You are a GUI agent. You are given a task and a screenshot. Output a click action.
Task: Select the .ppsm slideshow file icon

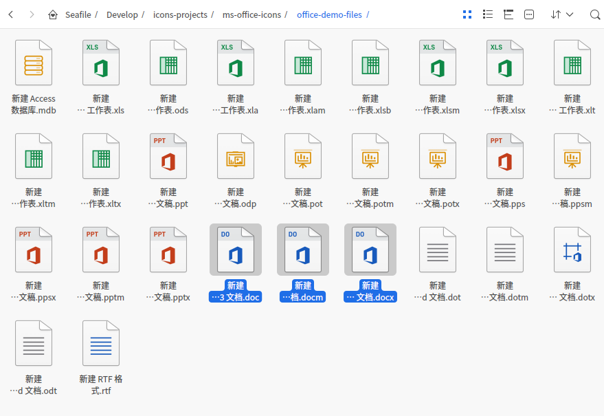click(x=572, y=156)
